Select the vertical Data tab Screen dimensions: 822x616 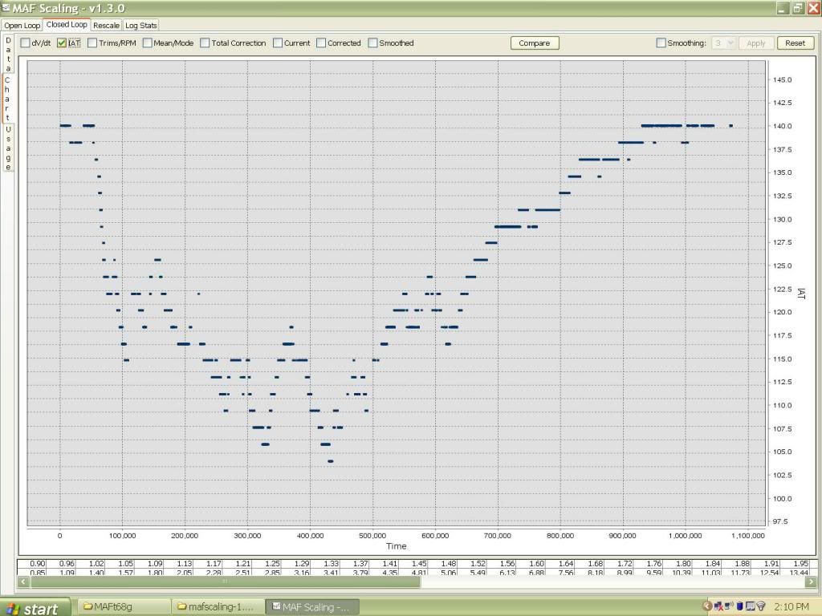point(8,55)
